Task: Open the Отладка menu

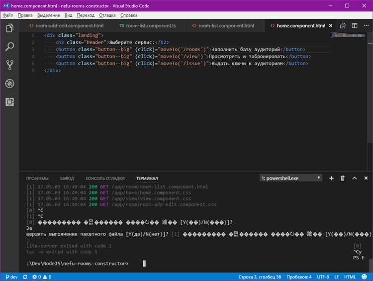Action: pos(107,15)
